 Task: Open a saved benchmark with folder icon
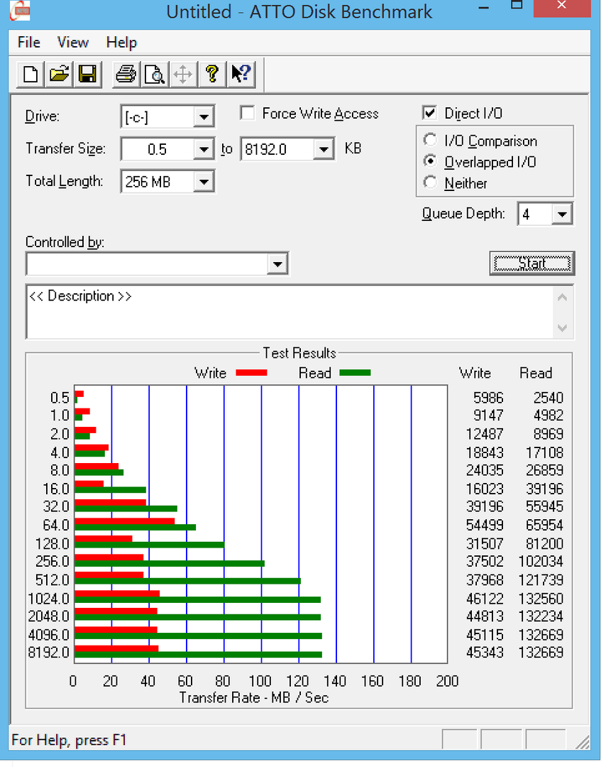(x=59, y=75)
